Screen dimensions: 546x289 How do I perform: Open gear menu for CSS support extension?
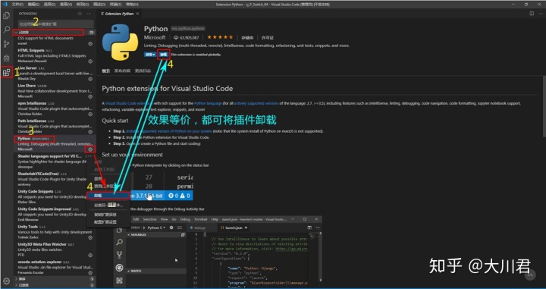(x=90, y=44)
